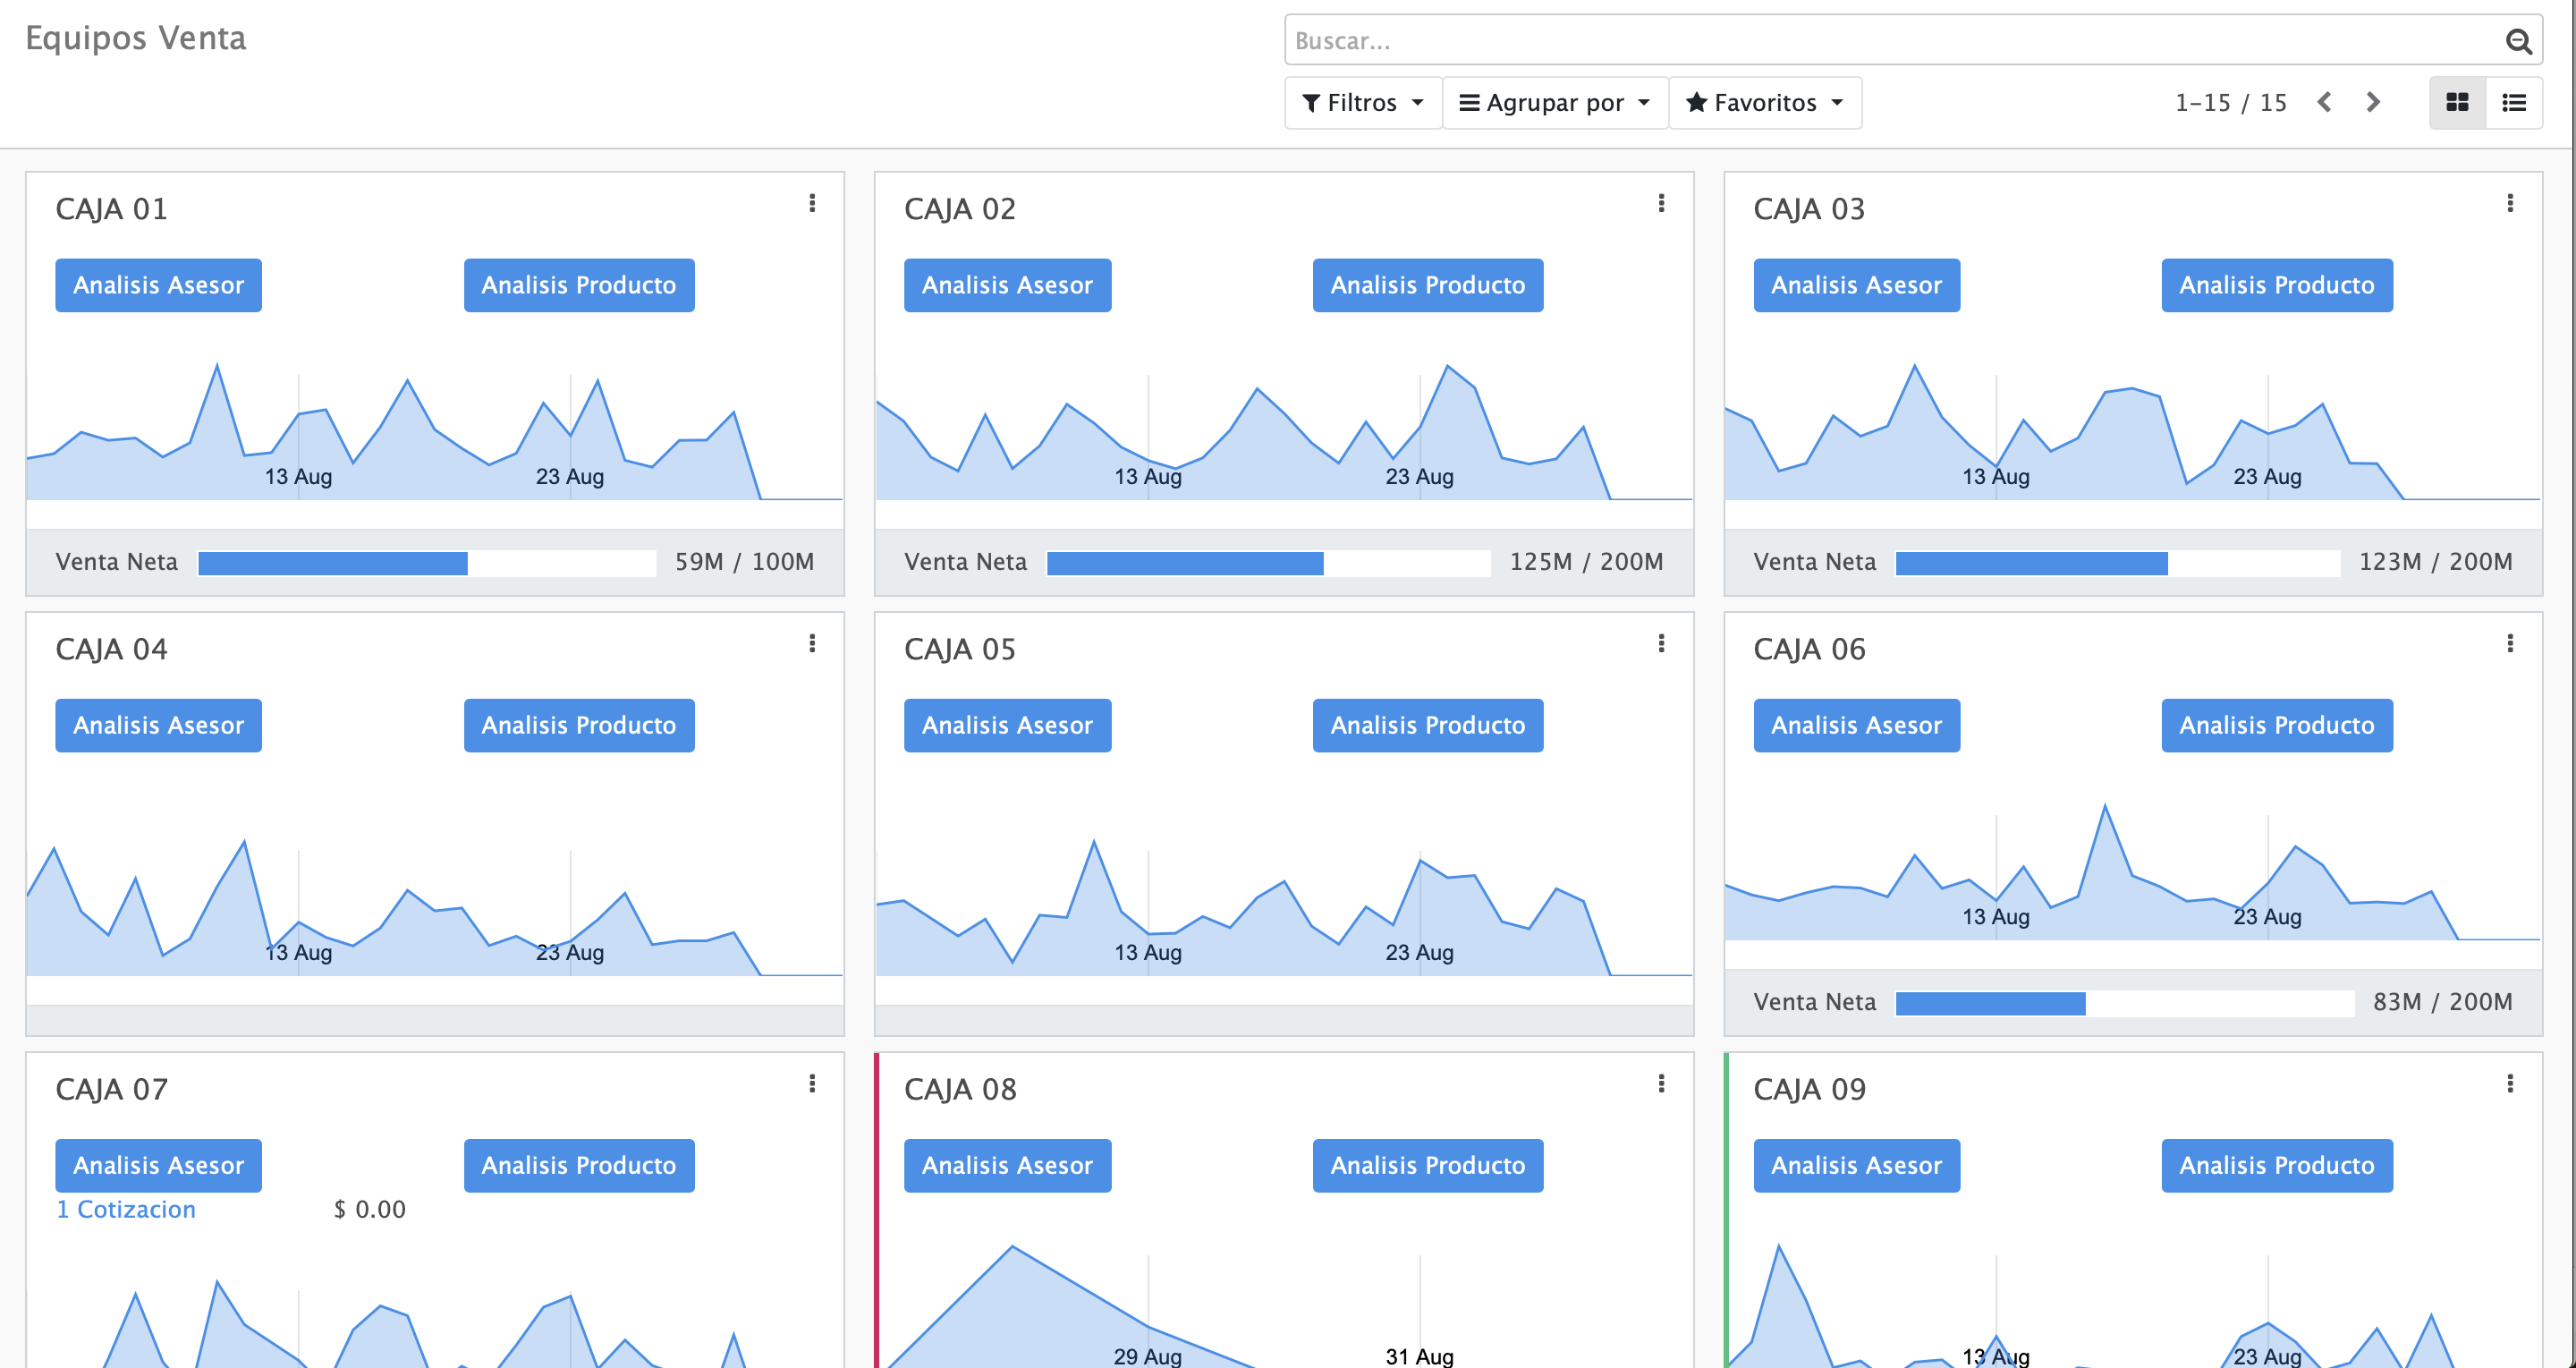
Task: Open CAJA 09 three-dot options menu
Action: [x=2510, y=1084]
